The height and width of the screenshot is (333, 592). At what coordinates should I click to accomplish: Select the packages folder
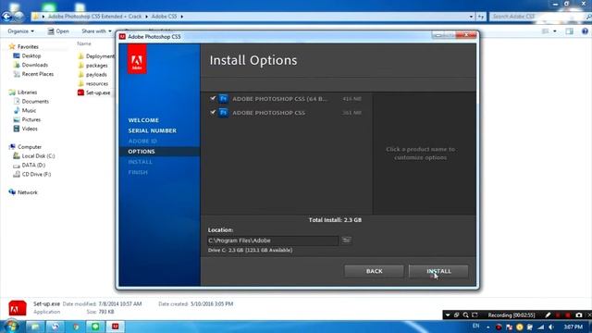pyautogui.click(x=92, y=66)
